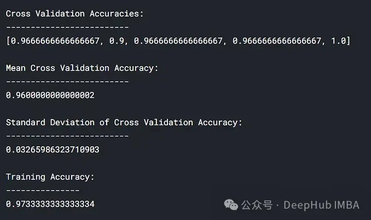This screenshot has width=371, height=220.
Task: Click dashed separator under Training Accuracy
Action: tap(43, 190)
